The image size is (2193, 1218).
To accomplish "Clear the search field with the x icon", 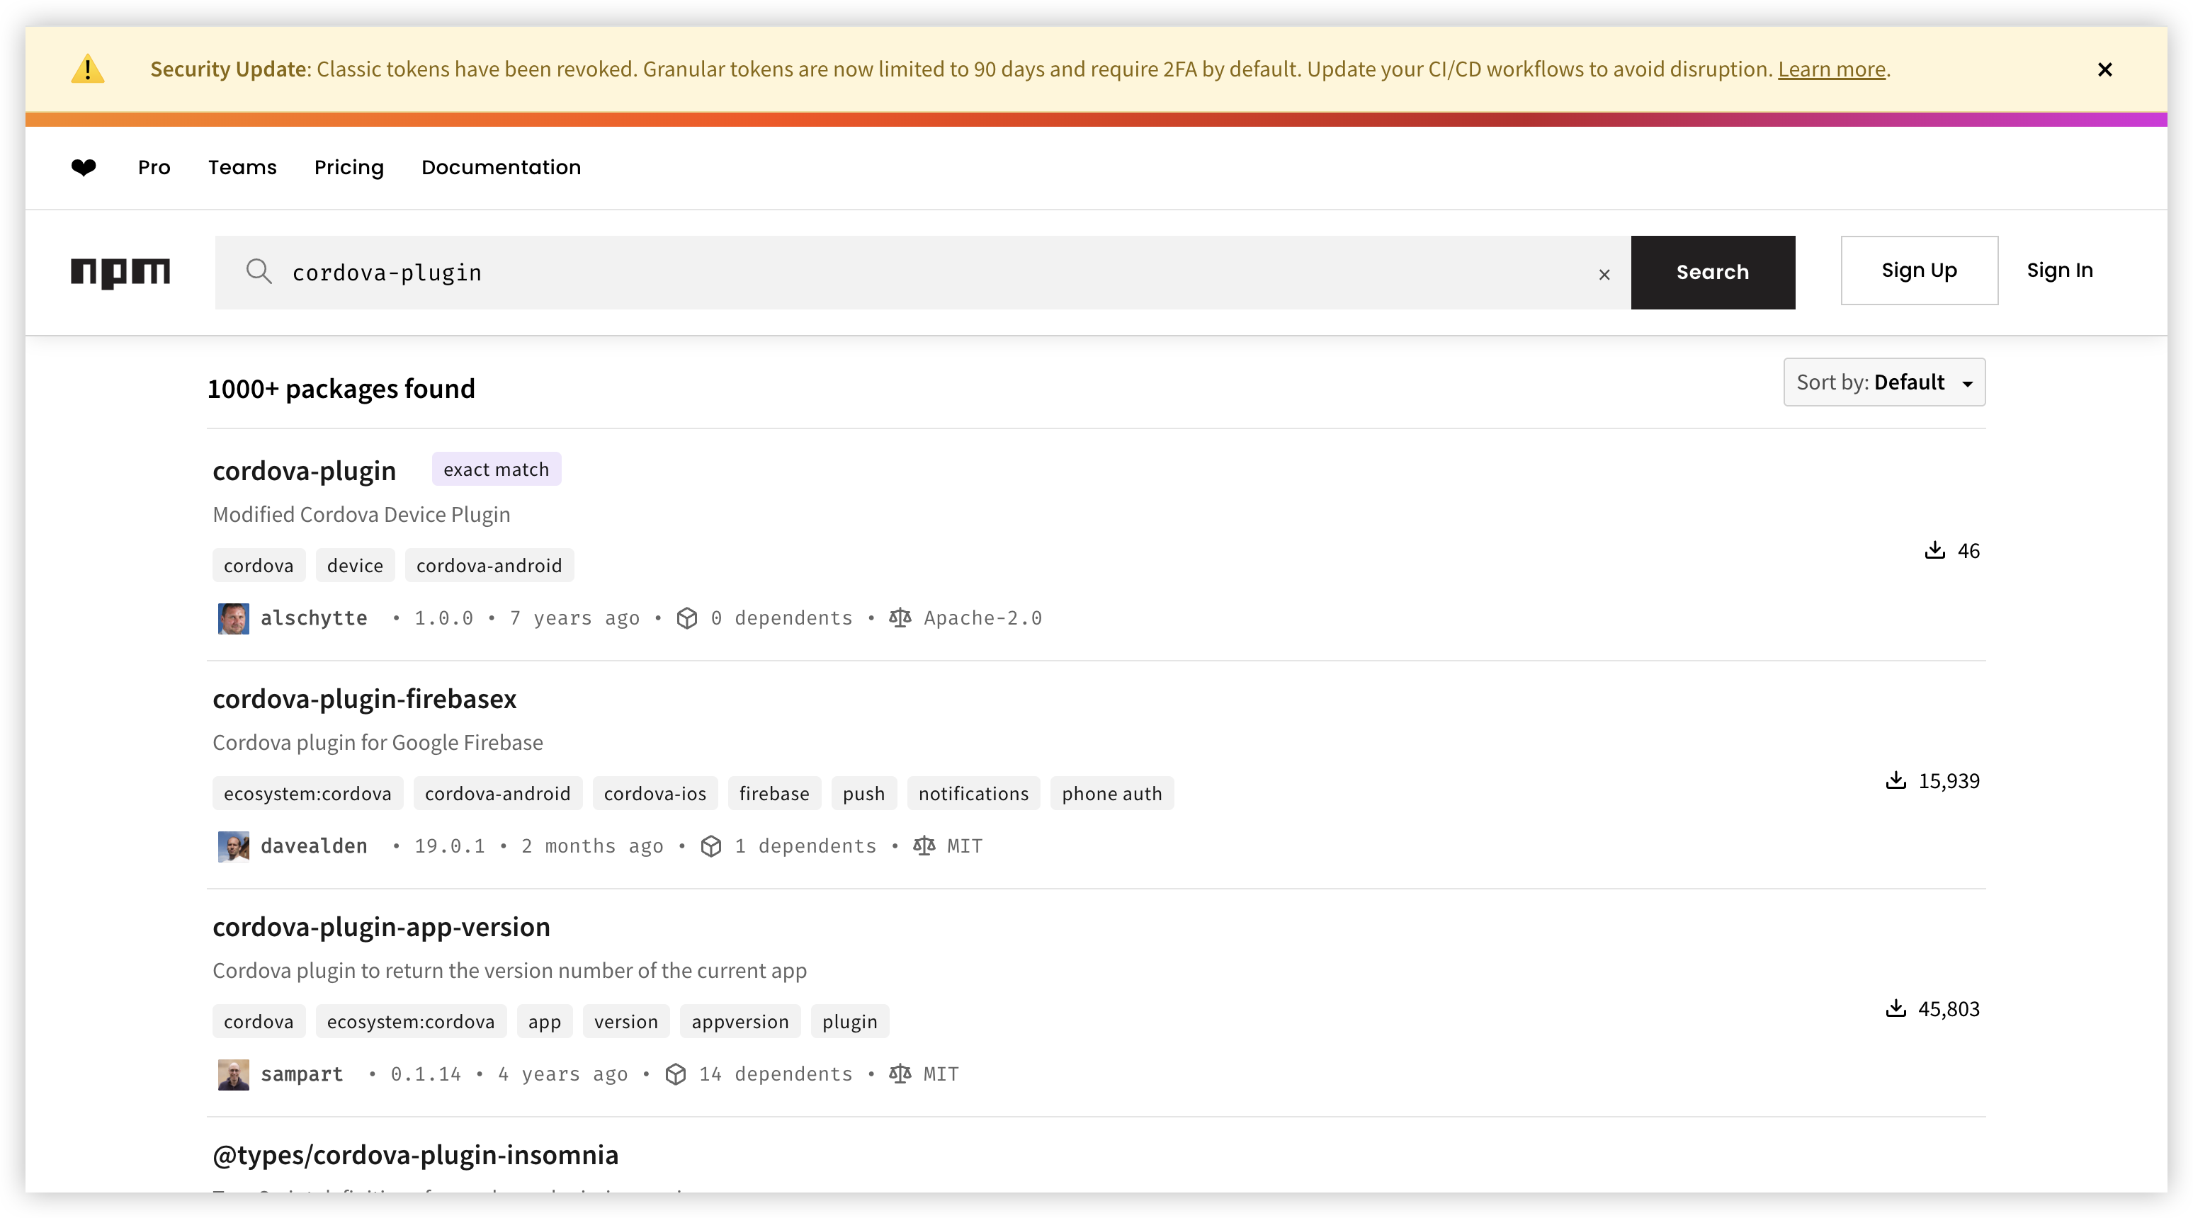I will 1604,274.
